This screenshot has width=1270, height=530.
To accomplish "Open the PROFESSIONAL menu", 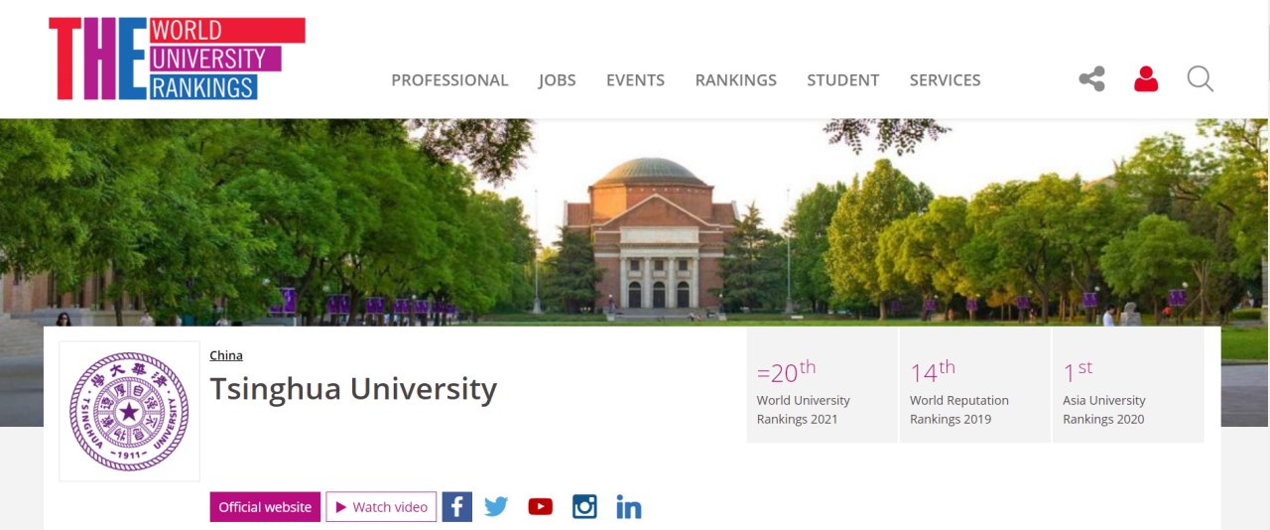I will pyautogui.click(x=449, y=80).
